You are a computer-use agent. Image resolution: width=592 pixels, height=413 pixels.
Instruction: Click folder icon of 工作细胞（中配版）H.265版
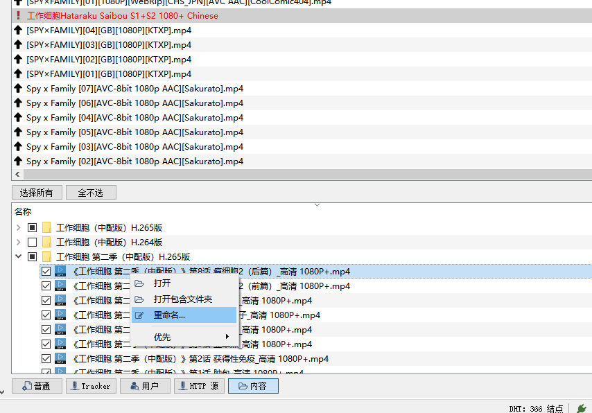click(x=47, y=228)
